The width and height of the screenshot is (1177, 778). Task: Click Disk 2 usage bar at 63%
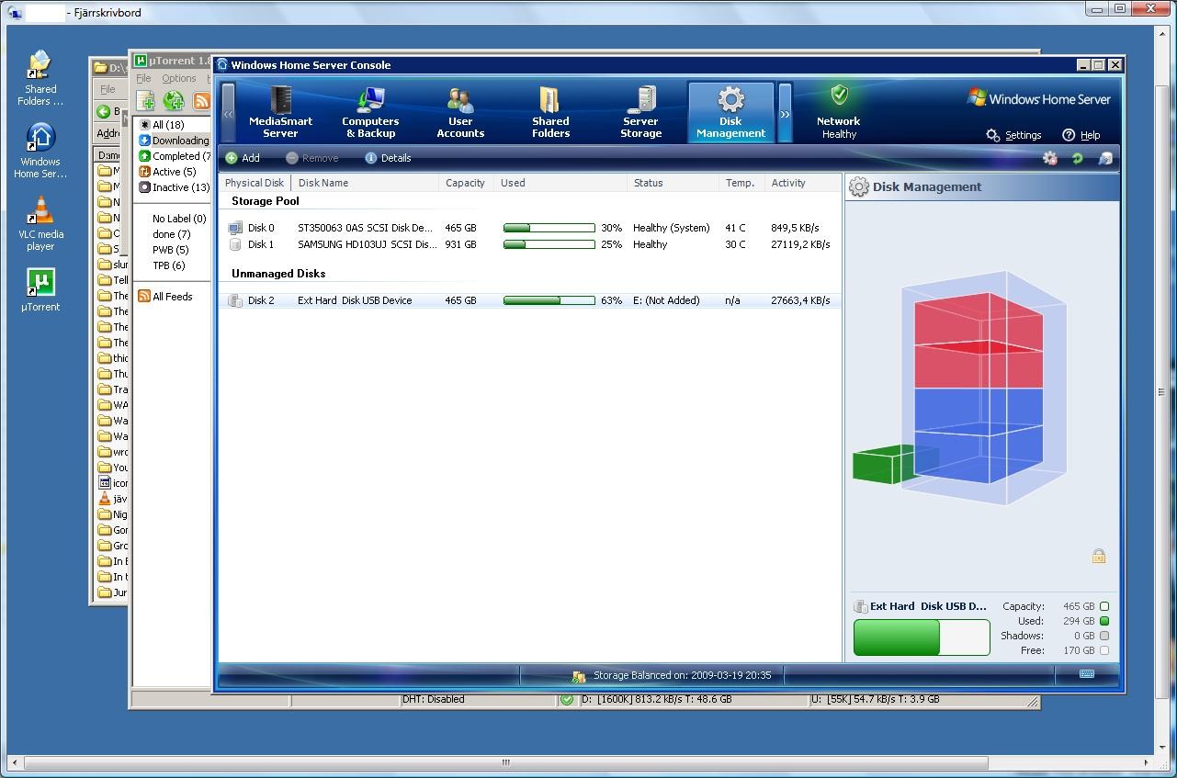(x=549, y=300)
